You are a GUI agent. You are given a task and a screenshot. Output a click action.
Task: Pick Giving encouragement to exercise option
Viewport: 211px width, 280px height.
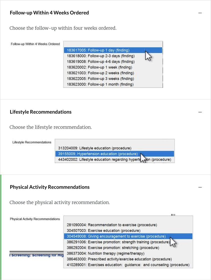pos(116,236)
